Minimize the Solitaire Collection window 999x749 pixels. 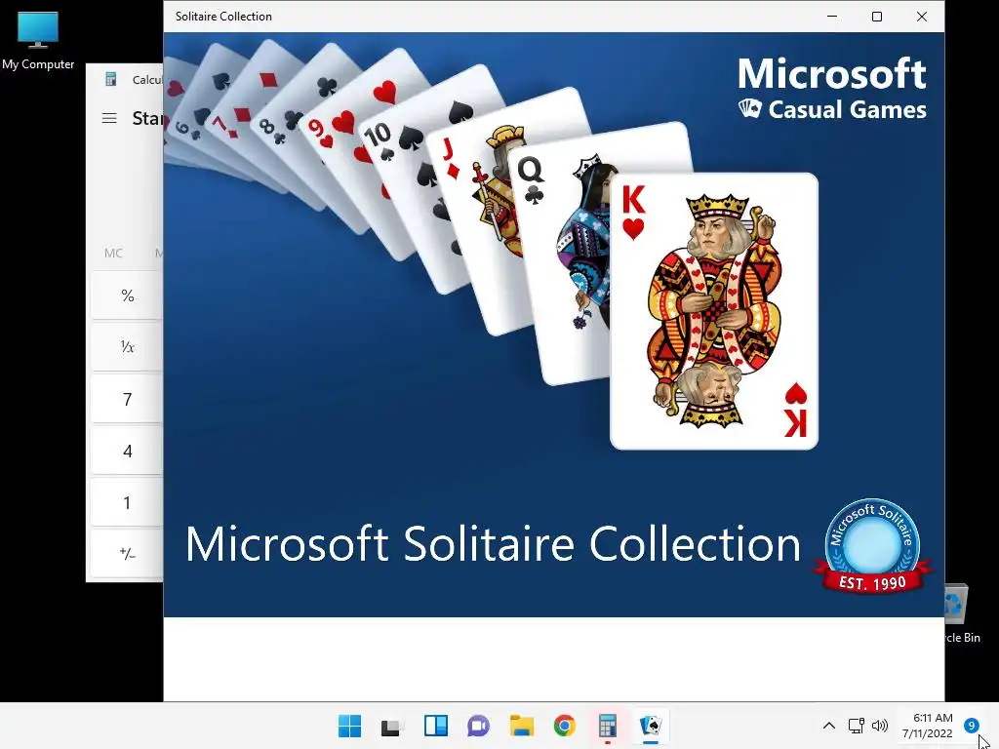(832, 17)
